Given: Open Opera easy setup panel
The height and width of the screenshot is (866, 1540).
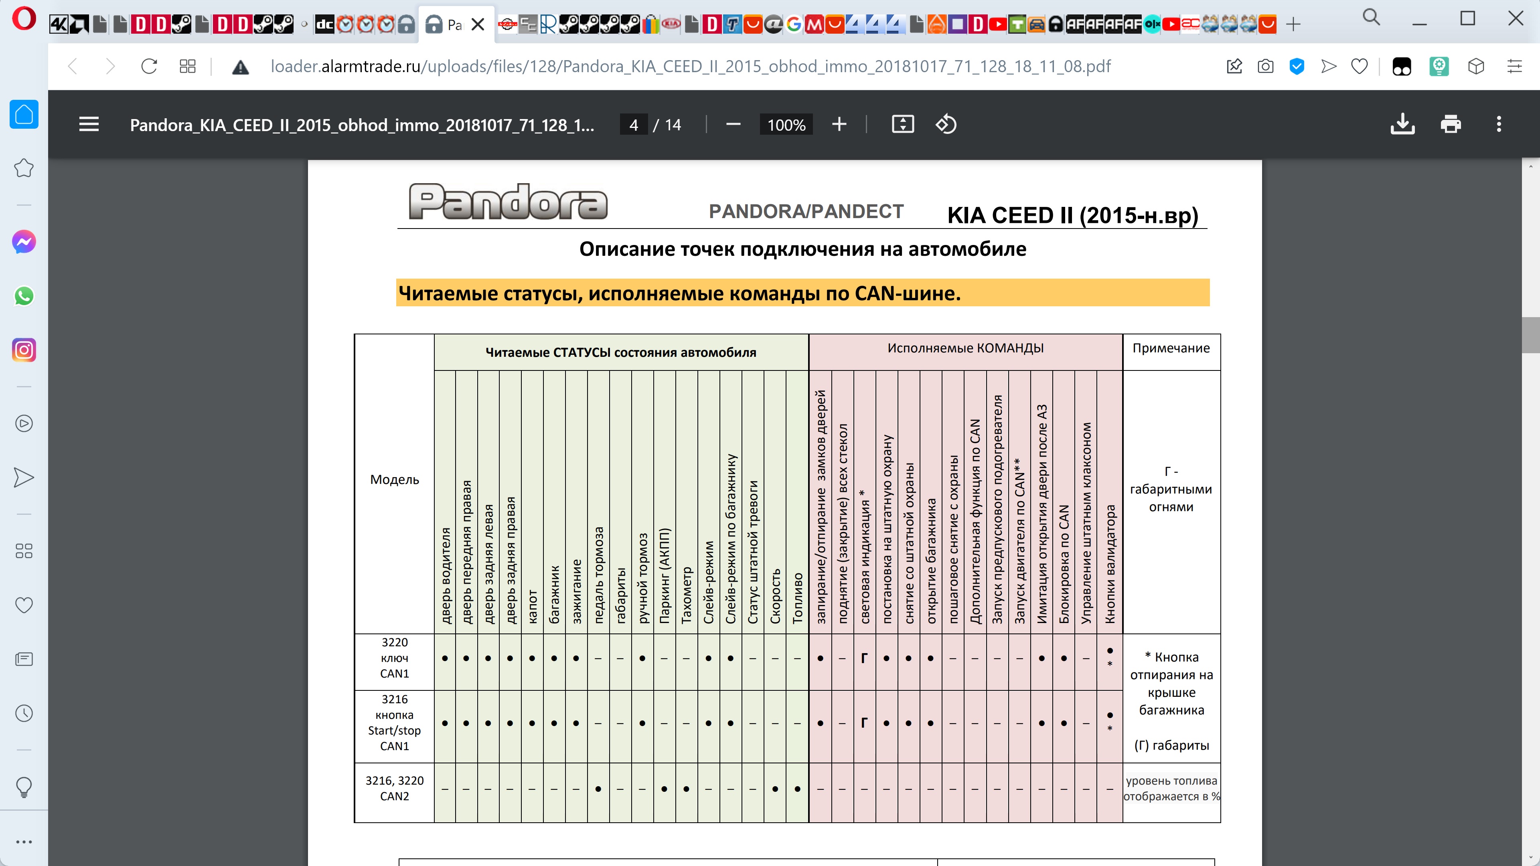Looking at the screenshot, I should point(1514,66).
